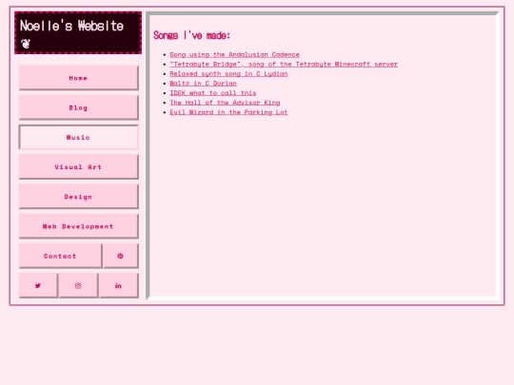Open the Web Development page
Viewport: 514px width, 385px height.
pyautogui.click(x=79, y=226)
